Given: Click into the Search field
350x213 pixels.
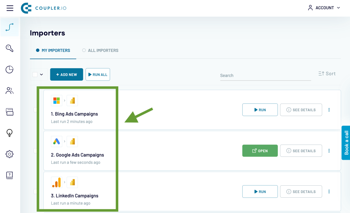Looking at the screenshot, I should pyautogui.click(x=266, y=75).
